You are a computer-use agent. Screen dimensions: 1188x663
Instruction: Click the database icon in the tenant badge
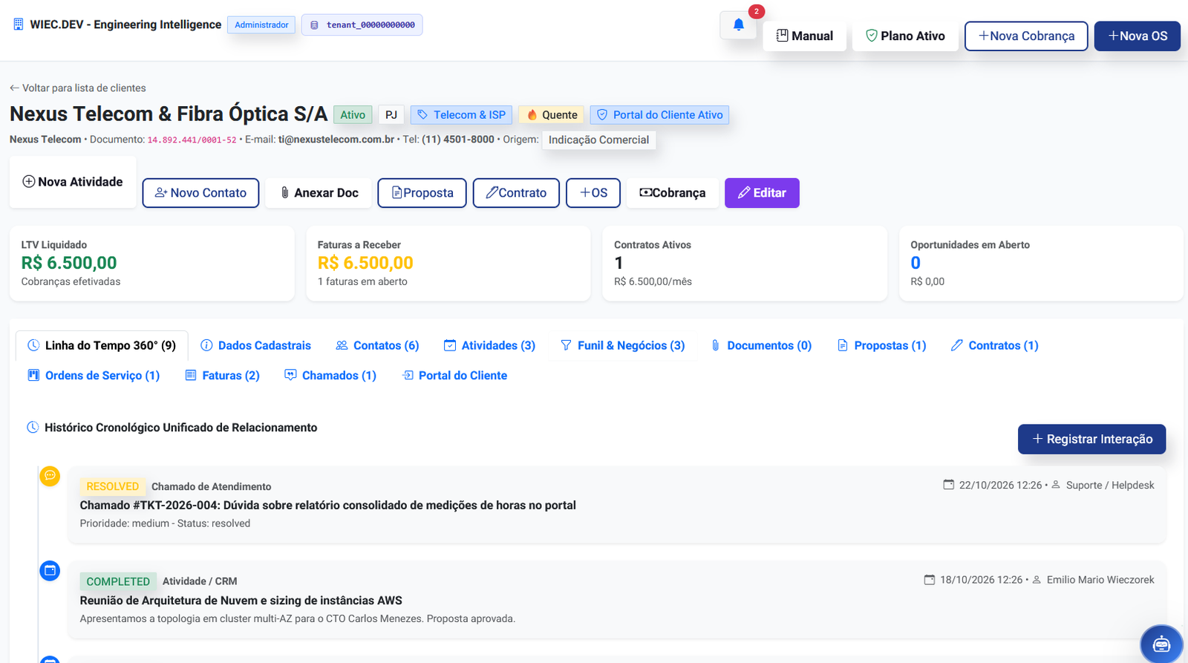[x=314, y=25]
